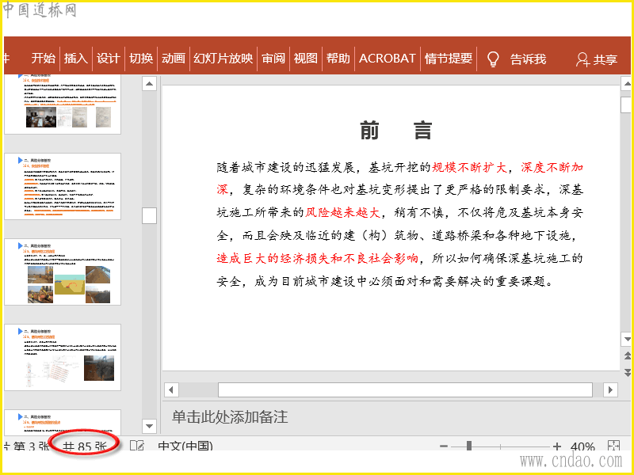The height and width of the screenshot is (475, 634).
Task: Click the red text 风险越来越大
Action: coord(342,212)
